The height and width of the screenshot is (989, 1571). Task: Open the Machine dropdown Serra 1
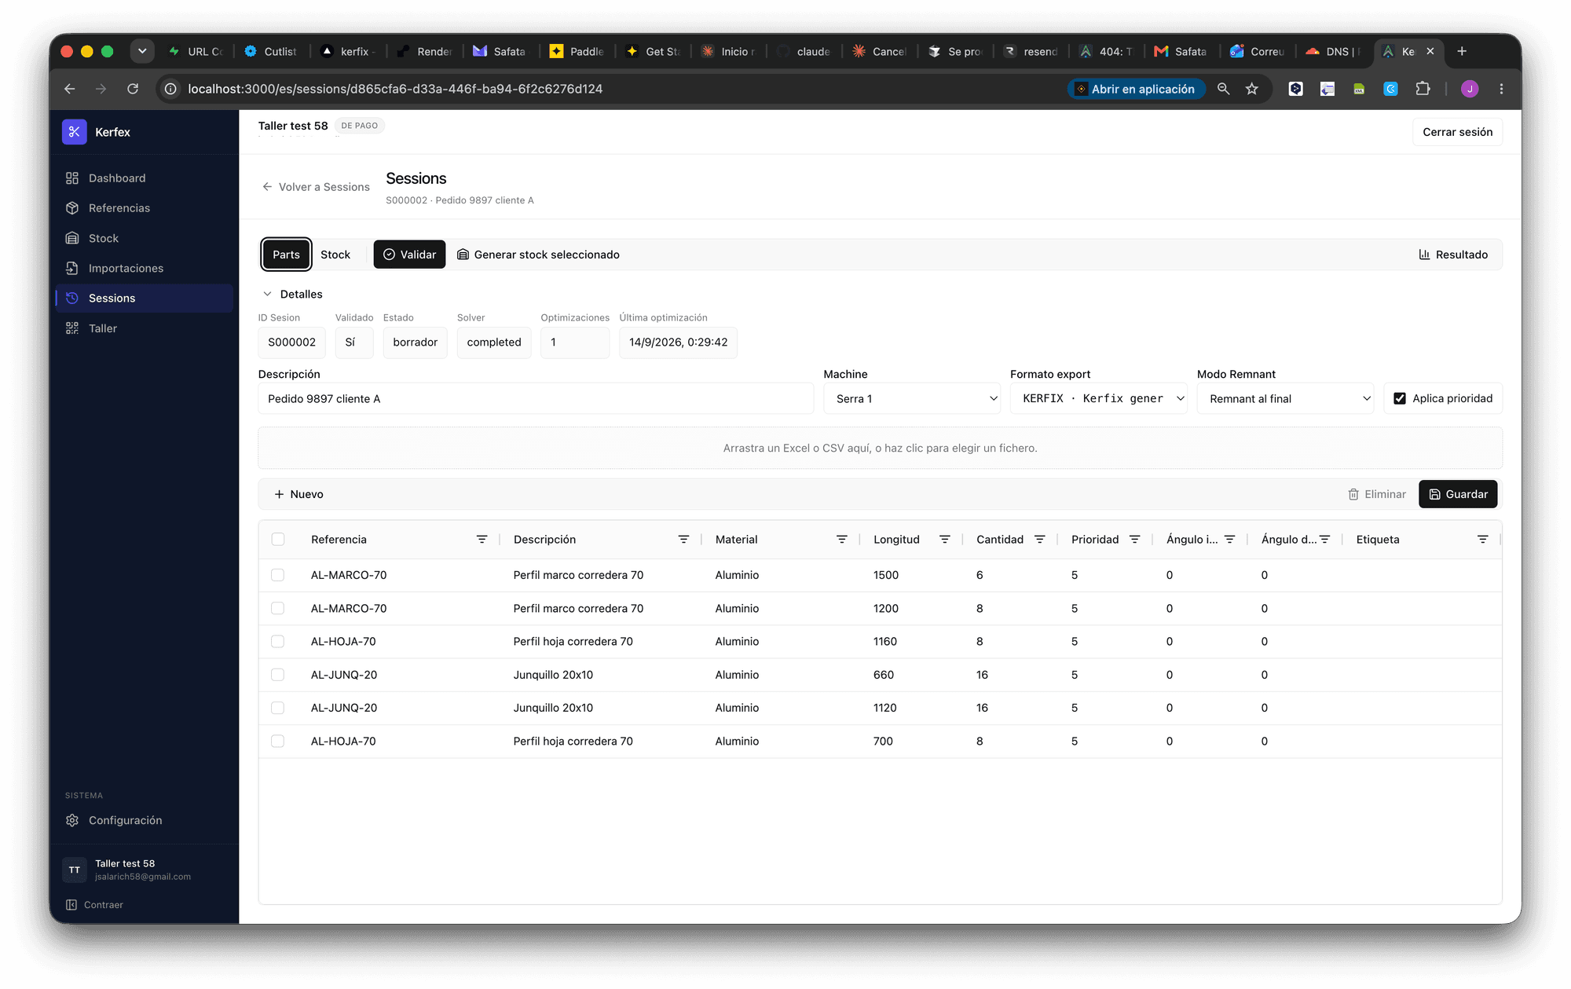click(912, 399)
